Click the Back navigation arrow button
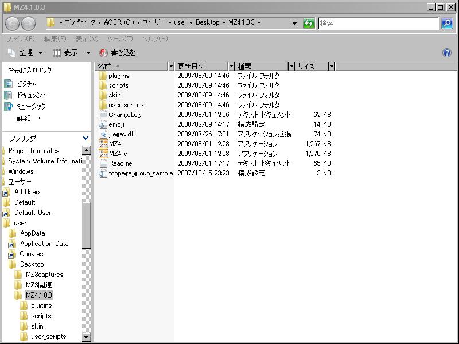Image resolution: width=459 pixels, height=344 pixels. tap(13, 24)
